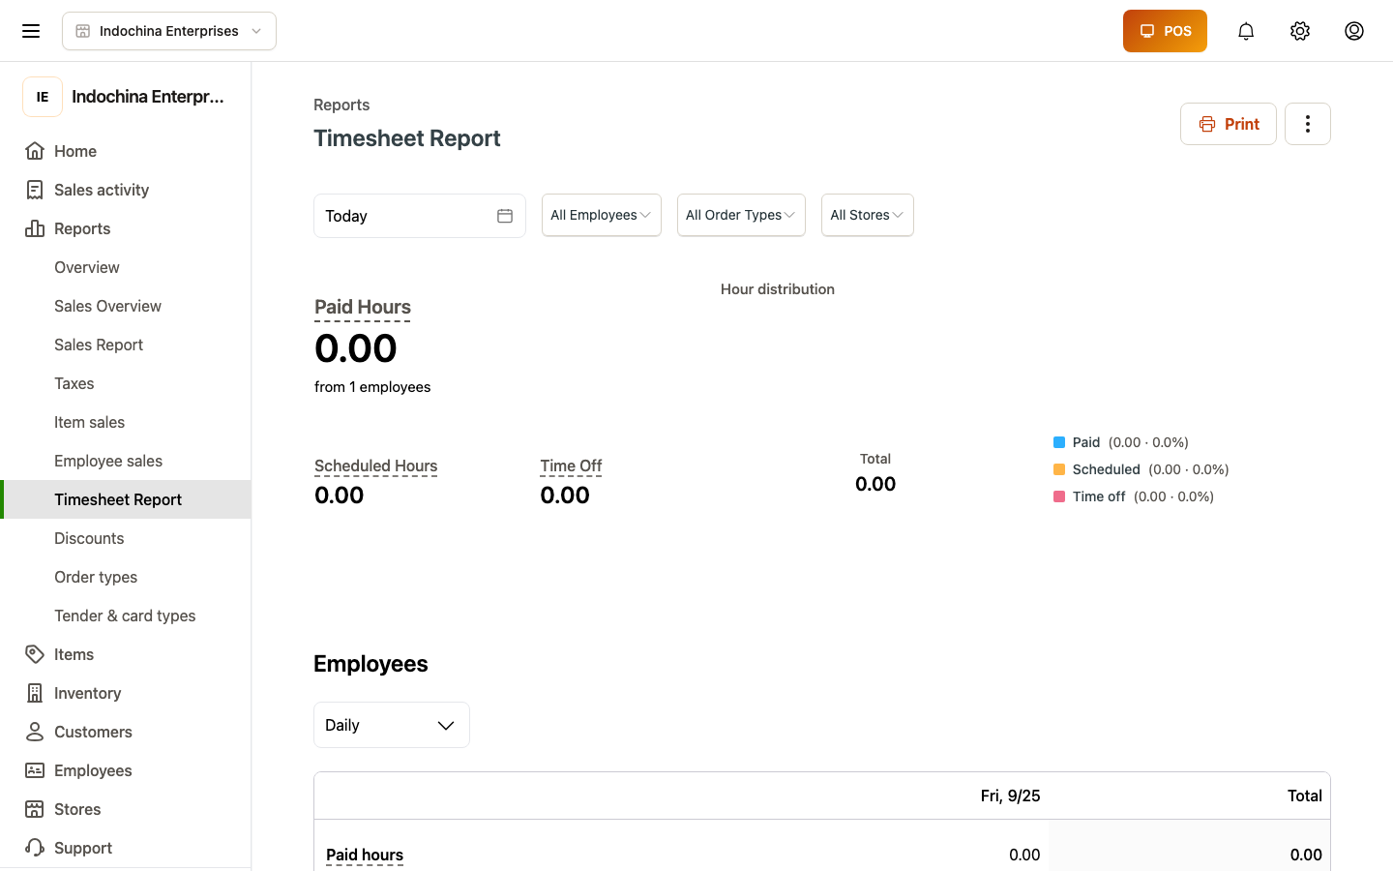
Task: Click the Hour distribution chart title
Action: pos(778,289)
